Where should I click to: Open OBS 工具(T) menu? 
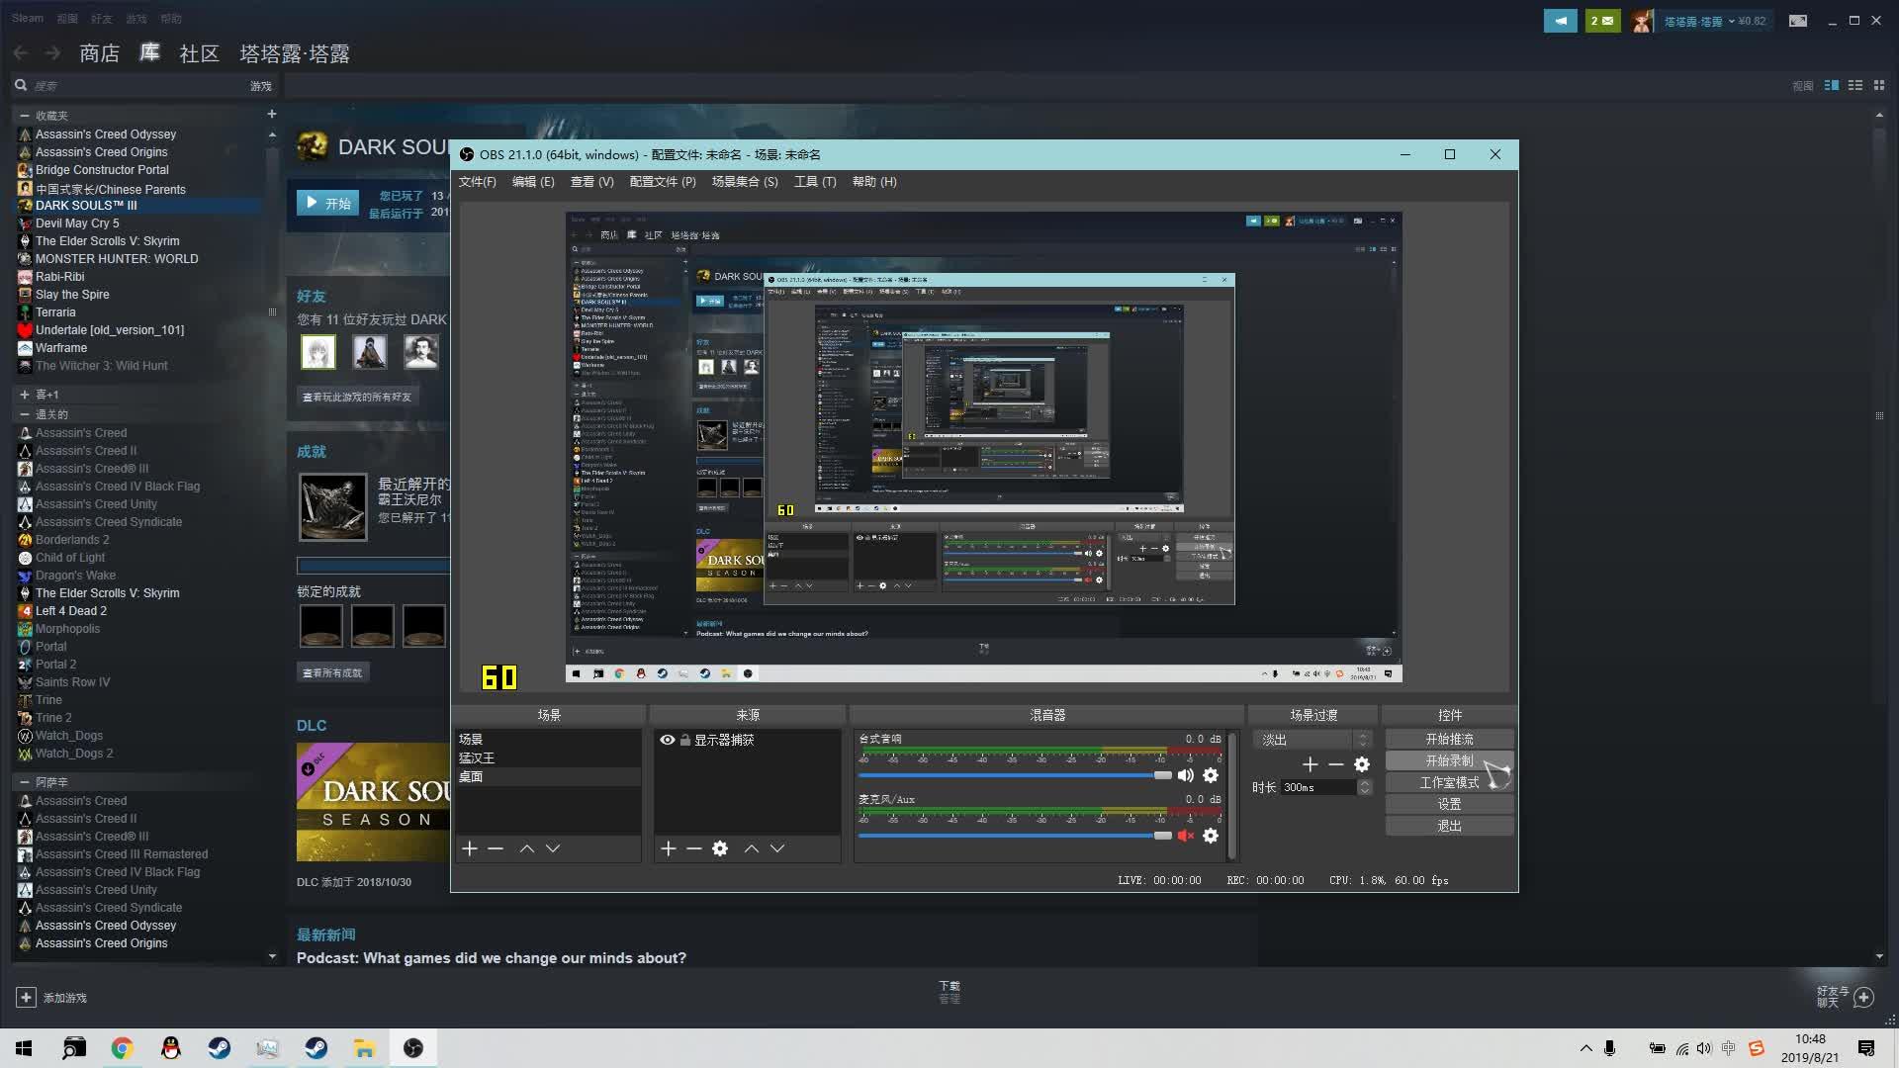point(815,182)
